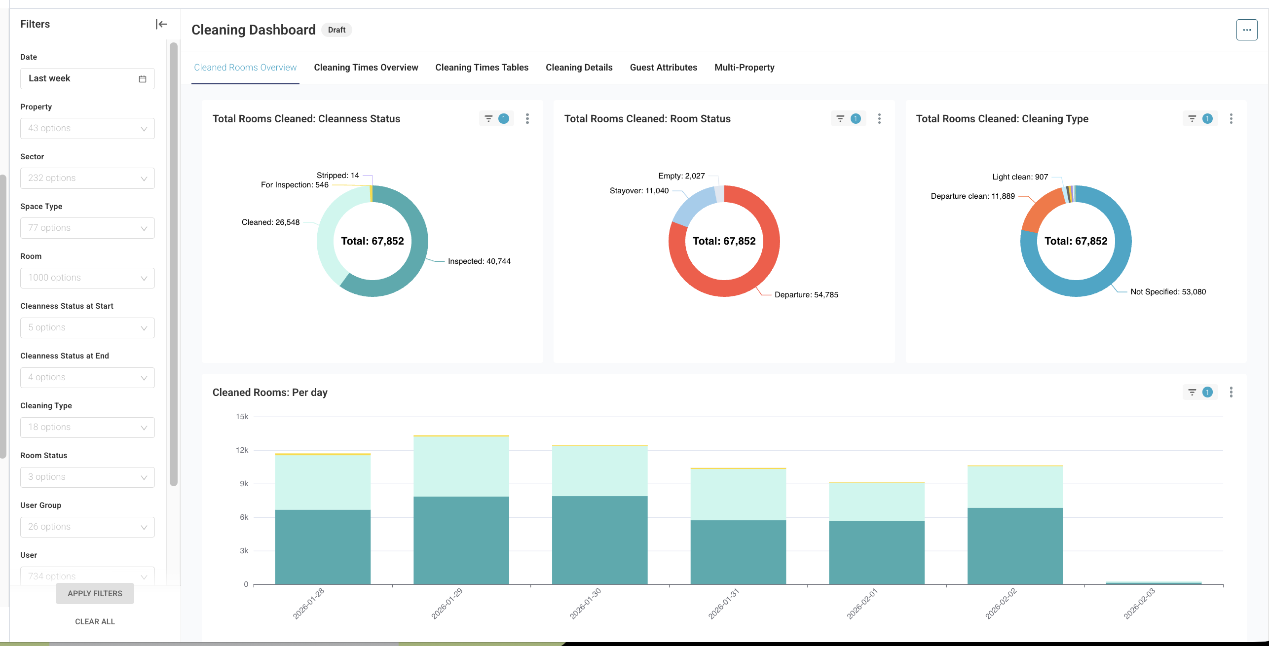The height and width of the screenshot is (646, 1269).
Task: Expand the Property dropdown with 43 options
Action: point(87,129)
